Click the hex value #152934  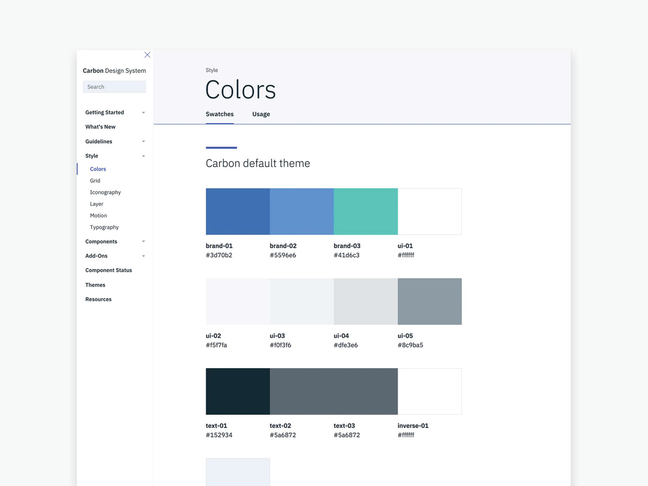point(219,435)
